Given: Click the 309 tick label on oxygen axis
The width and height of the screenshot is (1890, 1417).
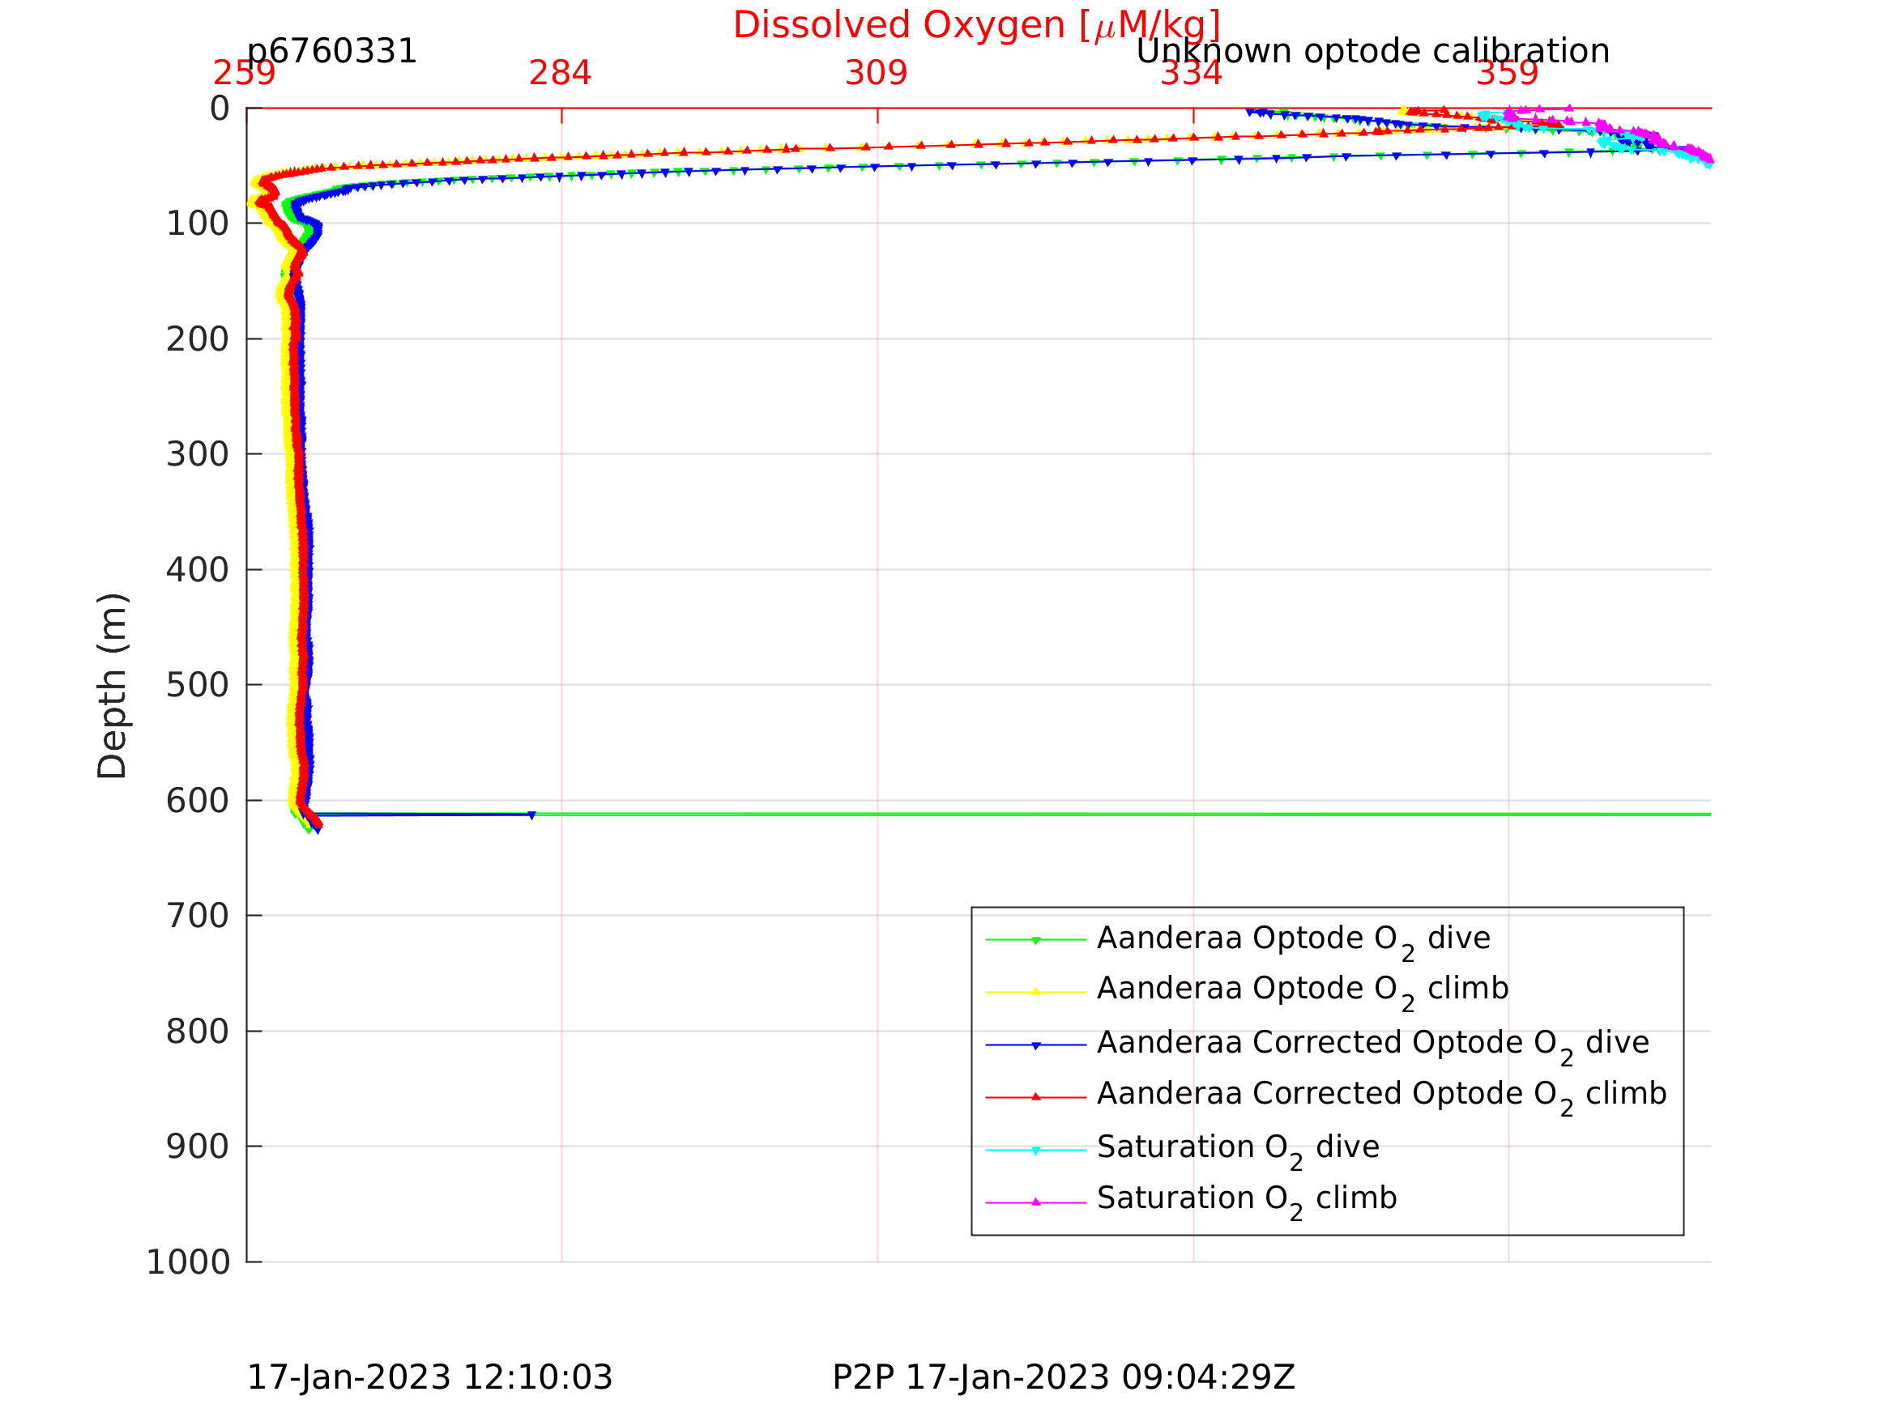Looking at the screenshot, I should click(x=876, y=74).
